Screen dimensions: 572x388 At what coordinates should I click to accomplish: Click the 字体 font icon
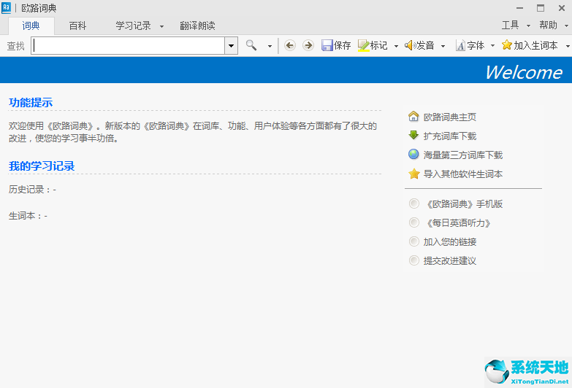[x=460, y=45]
